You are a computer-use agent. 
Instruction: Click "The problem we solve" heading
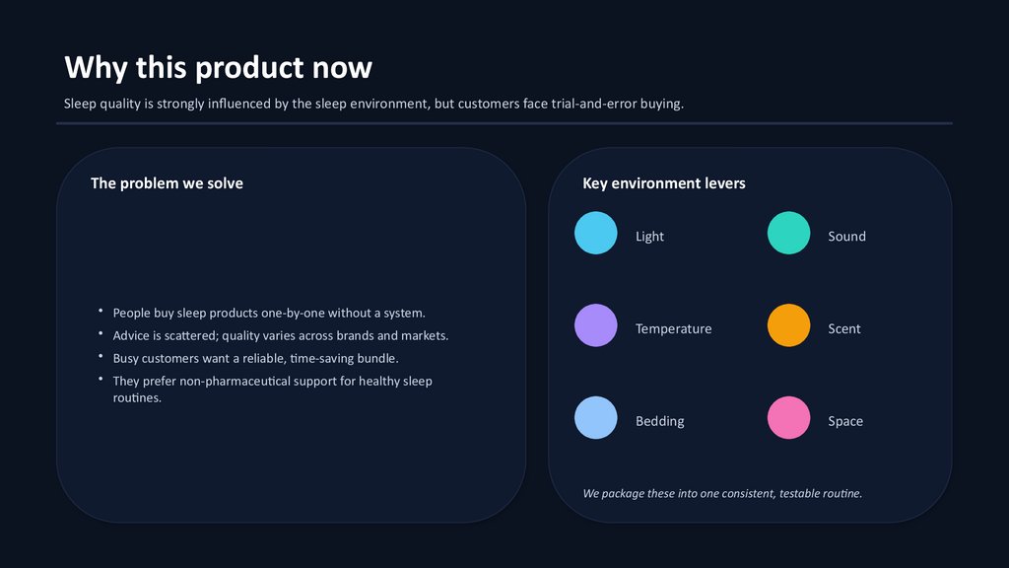[167, 183]
